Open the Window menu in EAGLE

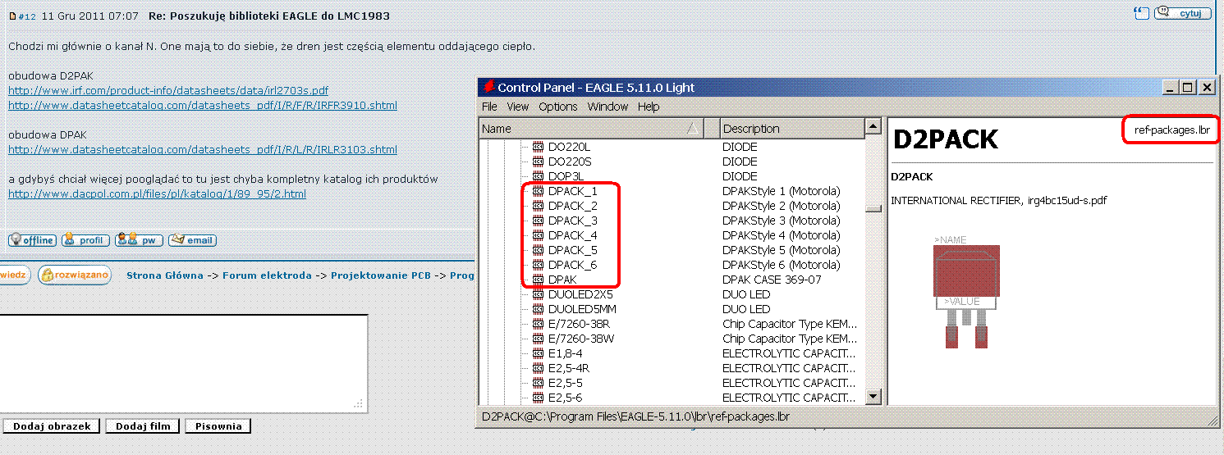click(x=607, y=107)
